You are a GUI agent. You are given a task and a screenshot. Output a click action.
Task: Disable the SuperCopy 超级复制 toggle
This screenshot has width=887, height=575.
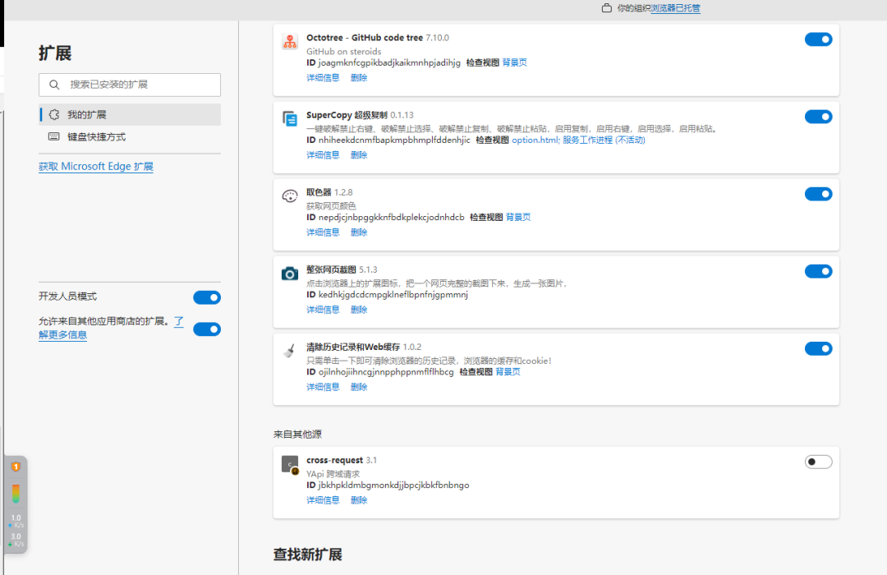click(818, 117)
